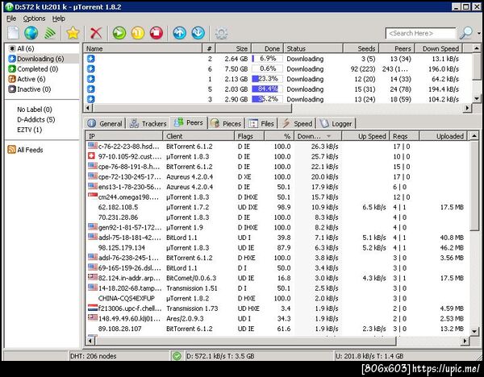Sort peers by Client column header
This screenshot has height=377, width=484.
coord(198,136)
